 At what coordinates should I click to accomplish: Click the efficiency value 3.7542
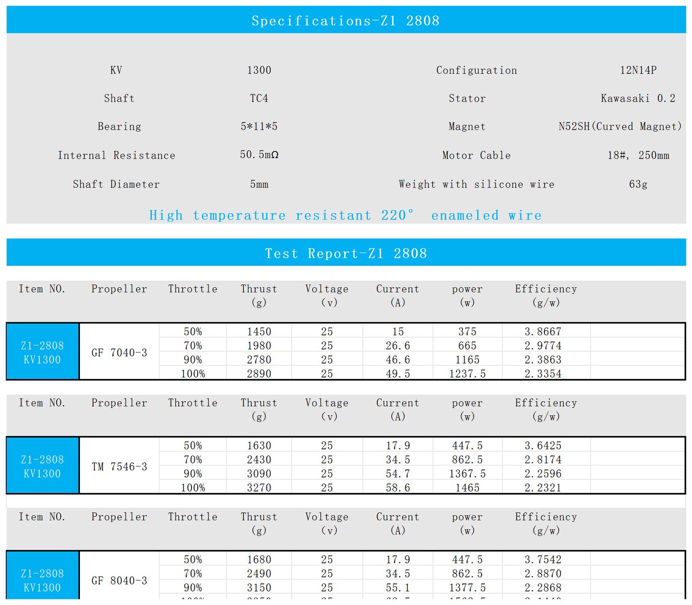(543, 559)
